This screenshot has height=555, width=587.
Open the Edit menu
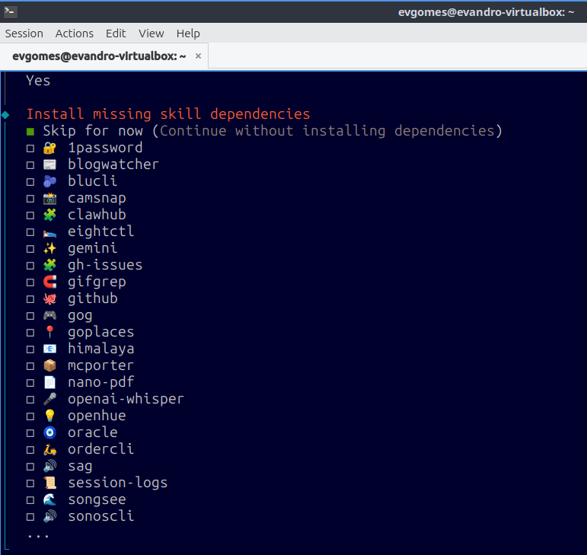[116, 33]
